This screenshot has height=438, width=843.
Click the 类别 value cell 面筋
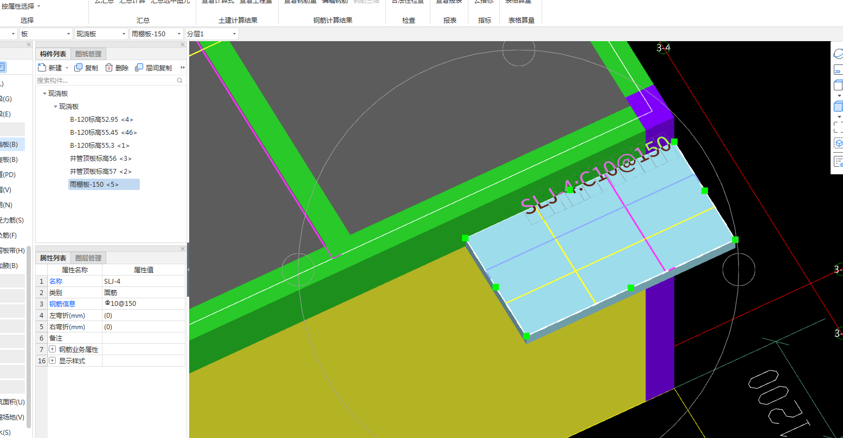[x=144, y=292]
